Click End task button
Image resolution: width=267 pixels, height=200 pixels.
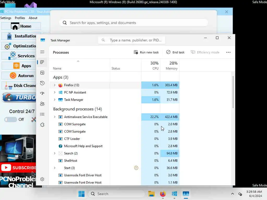click(175, 52)
